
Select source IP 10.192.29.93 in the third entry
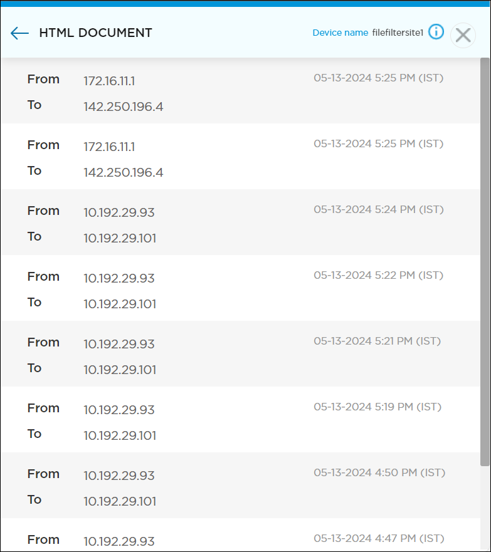tap(119, 212)
